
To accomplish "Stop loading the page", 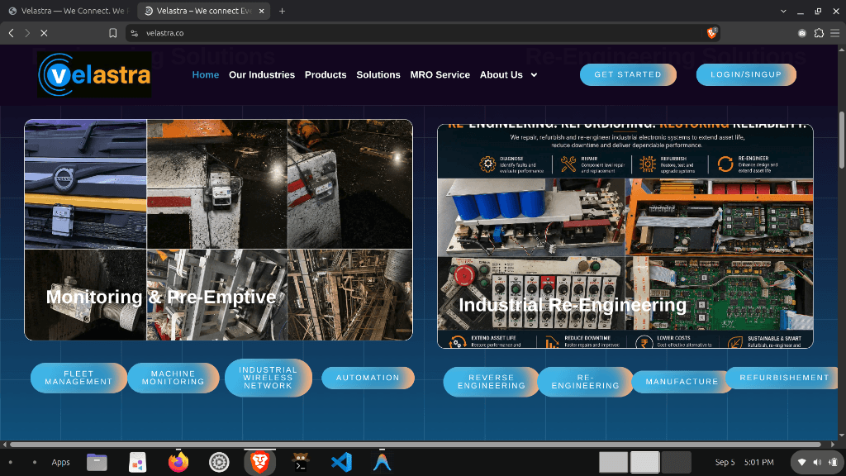I will pos(45,33).
